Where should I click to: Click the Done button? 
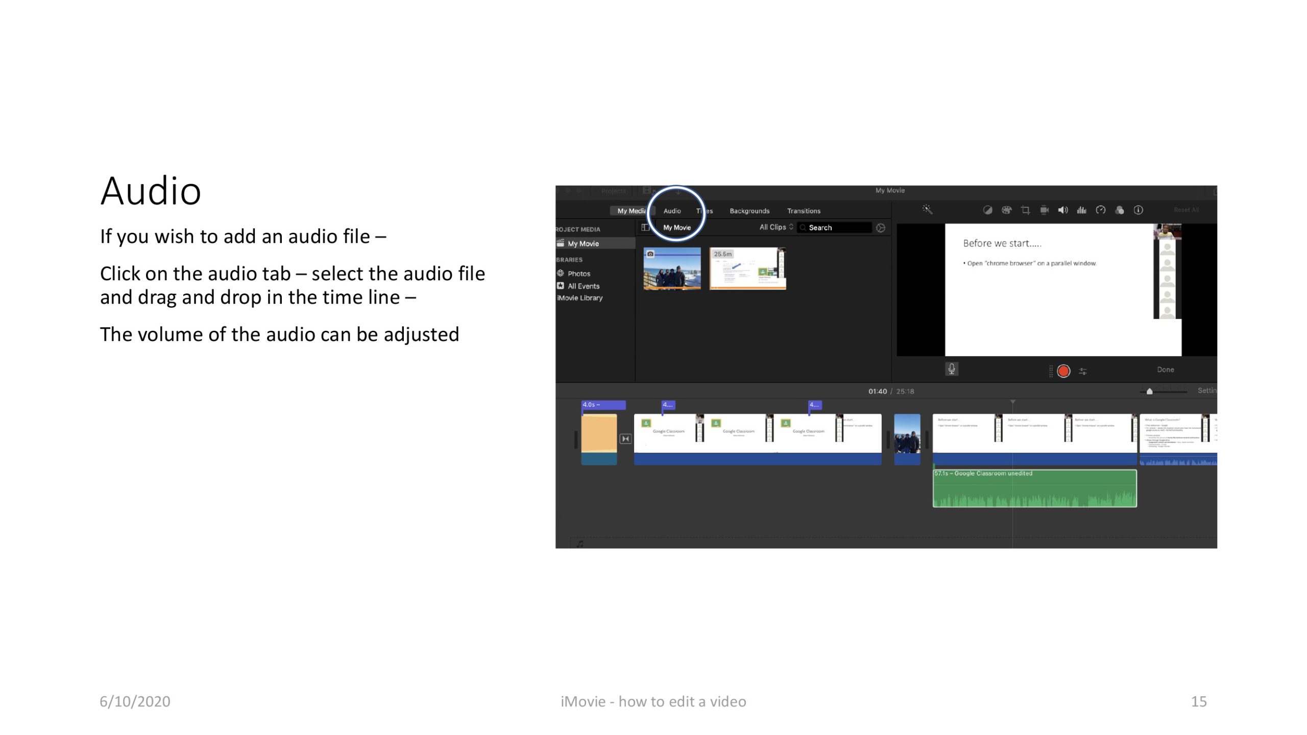(x=1165, y=370)
